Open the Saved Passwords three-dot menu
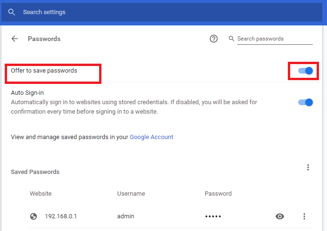The image size is (327, 231). [308, 167]
